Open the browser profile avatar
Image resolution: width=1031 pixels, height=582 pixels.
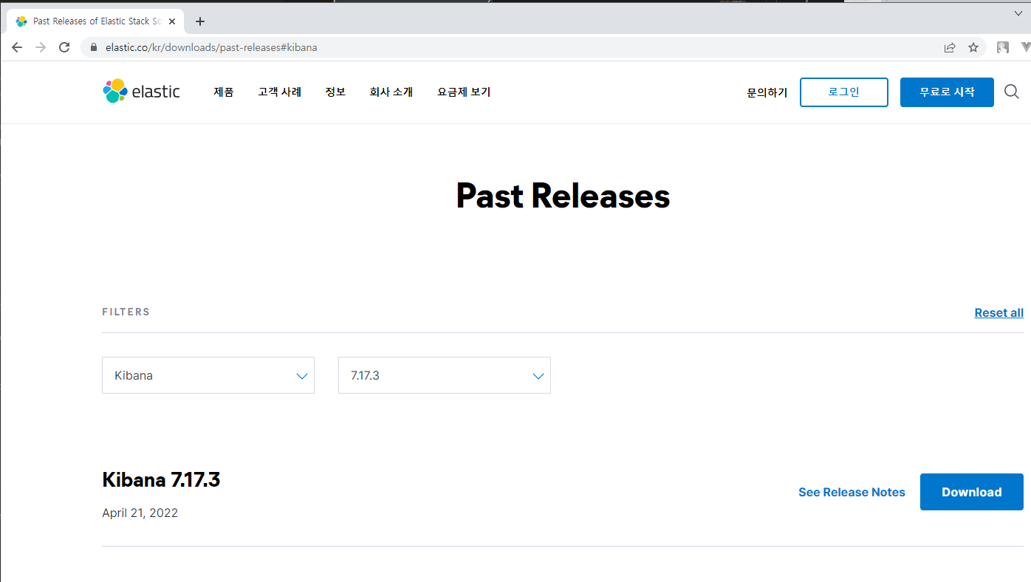(x=1003, y=47)
